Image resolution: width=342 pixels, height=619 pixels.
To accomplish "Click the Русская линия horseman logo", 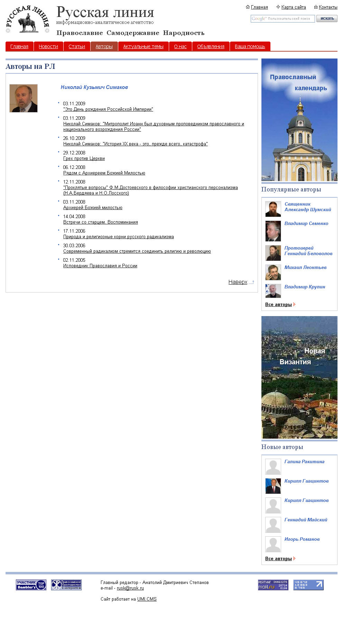I will pyautogui.click(x=28, y=19).
